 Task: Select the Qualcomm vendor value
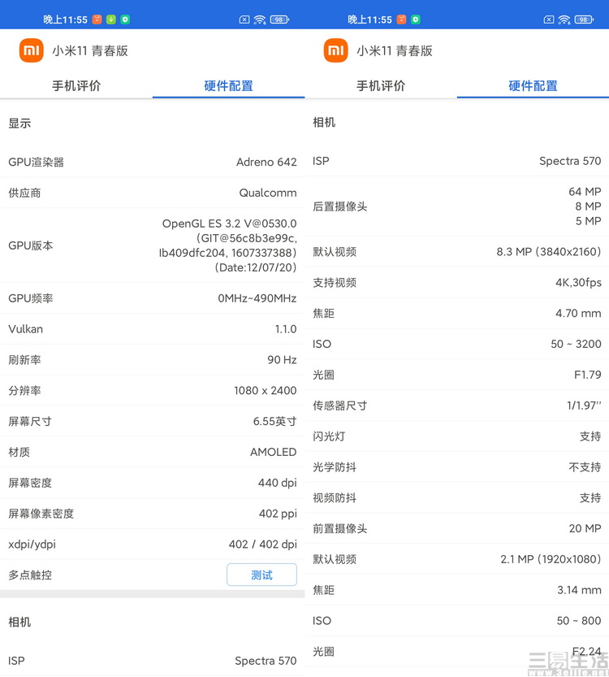[x=268, y=193]
